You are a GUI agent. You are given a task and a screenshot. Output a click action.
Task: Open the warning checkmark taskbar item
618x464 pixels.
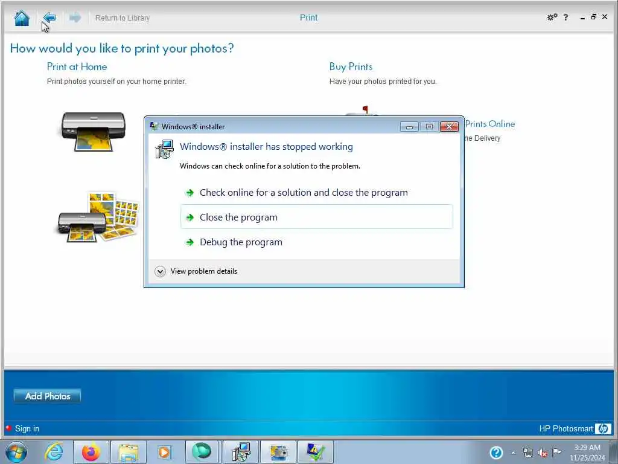316,452
